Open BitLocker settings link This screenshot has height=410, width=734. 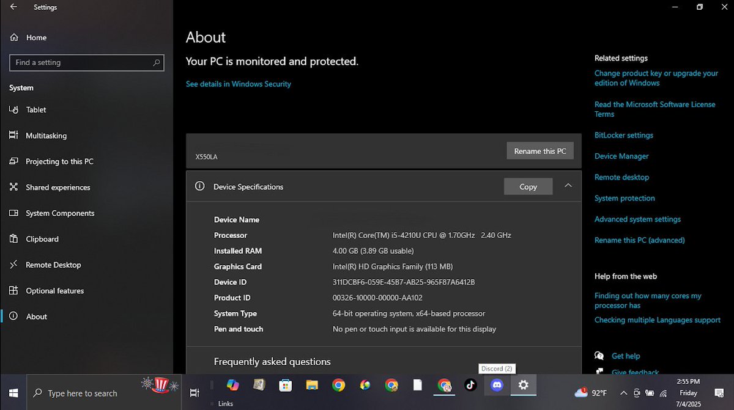click(x=624, y=135)
